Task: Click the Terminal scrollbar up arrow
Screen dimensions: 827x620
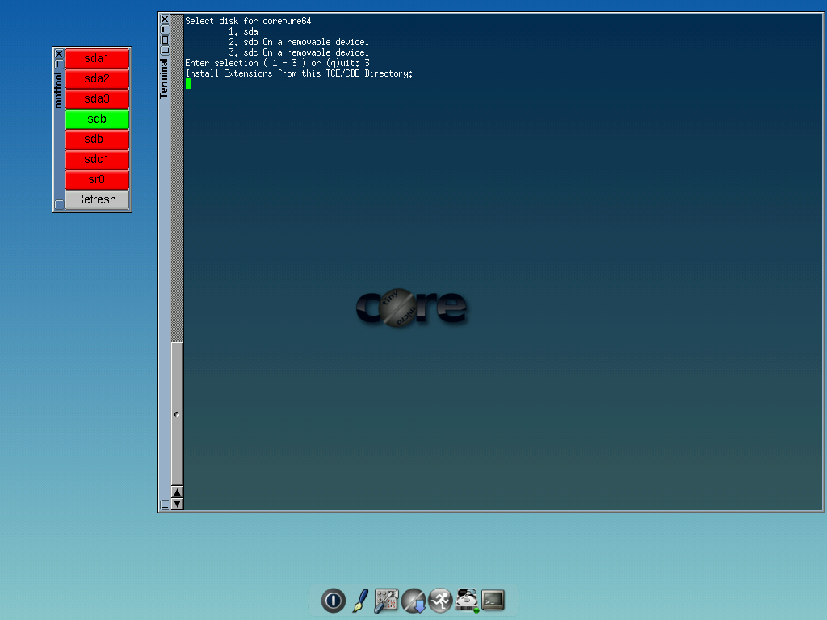Action: tap(177, 492)
